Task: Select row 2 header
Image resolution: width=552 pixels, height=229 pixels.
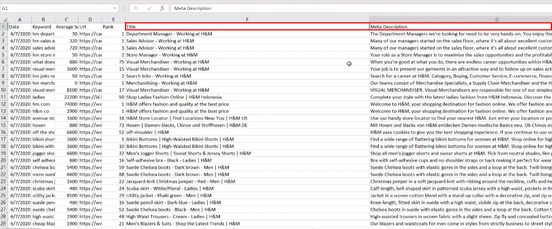Action: coord(4,34)
